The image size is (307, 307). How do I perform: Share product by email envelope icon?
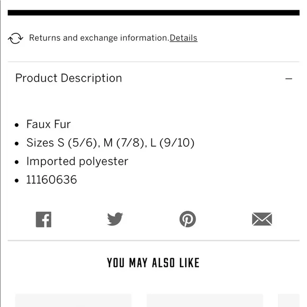(262, 219)
